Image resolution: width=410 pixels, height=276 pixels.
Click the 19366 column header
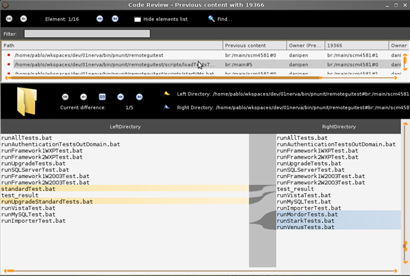[x=357, y=46]
